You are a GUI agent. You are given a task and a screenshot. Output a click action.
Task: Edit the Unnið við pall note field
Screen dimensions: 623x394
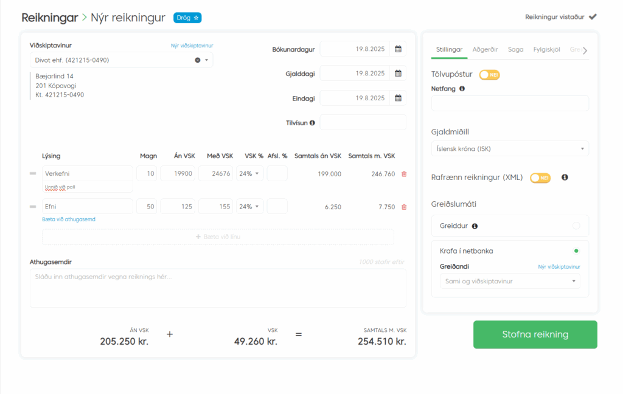[x=88, y=187]
